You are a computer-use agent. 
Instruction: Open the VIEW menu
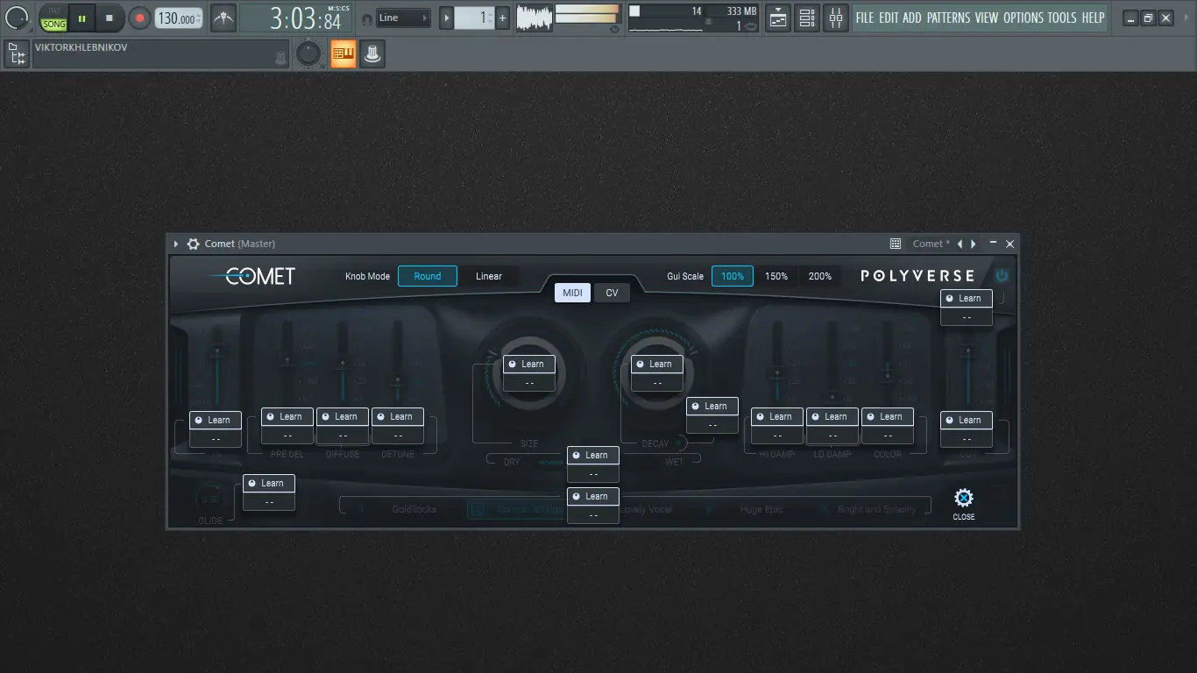[x=987, y=18]
